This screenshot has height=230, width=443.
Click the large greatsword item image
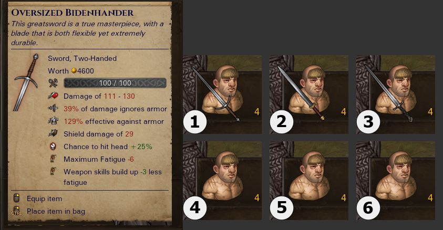pyautogui.click(x=26, y=82)
